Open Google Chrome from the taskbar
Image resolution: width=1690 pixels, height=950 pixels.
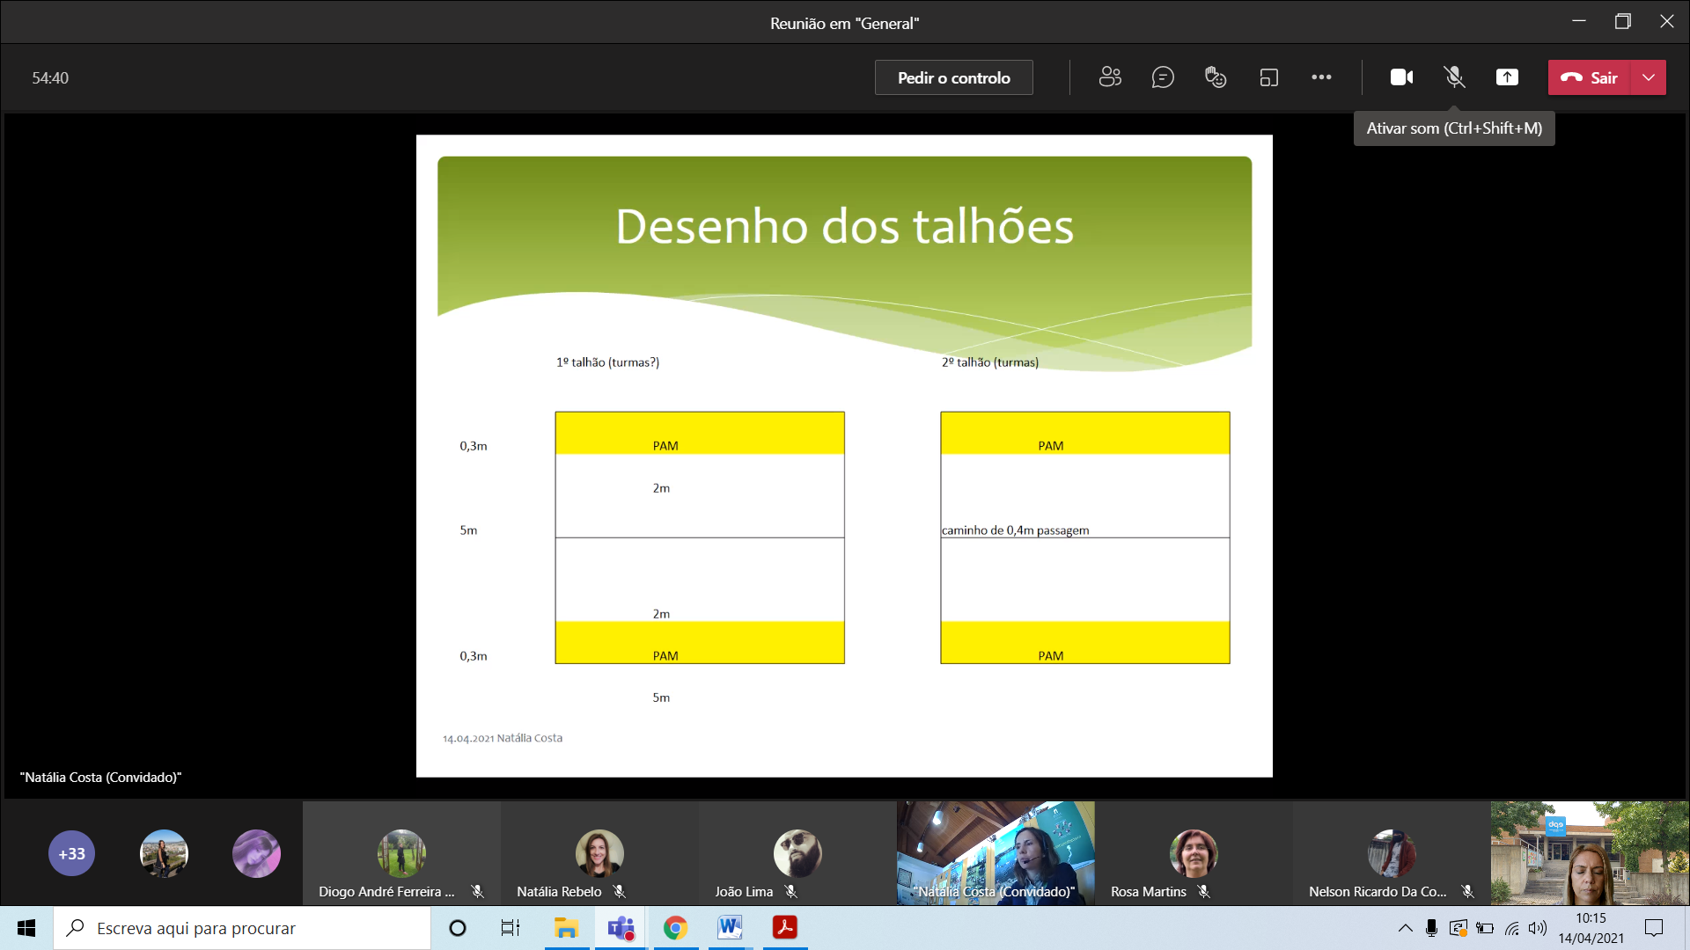point(675,928)
